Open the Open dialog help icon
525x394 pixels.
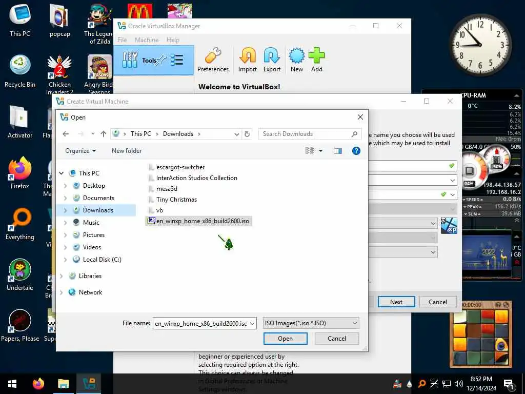pyautogui.click(x=356, y=151)
